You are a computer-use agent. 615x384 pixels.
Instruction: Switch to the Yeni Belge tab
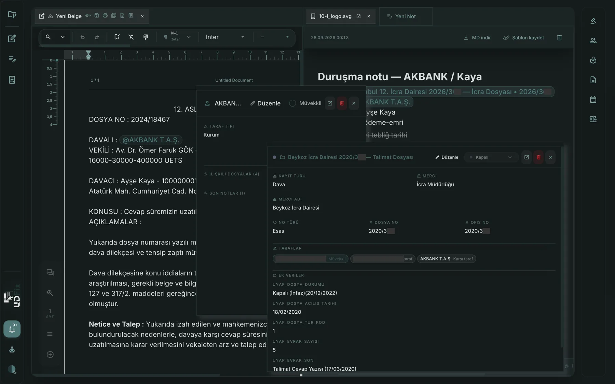click(x=69, y=16)
